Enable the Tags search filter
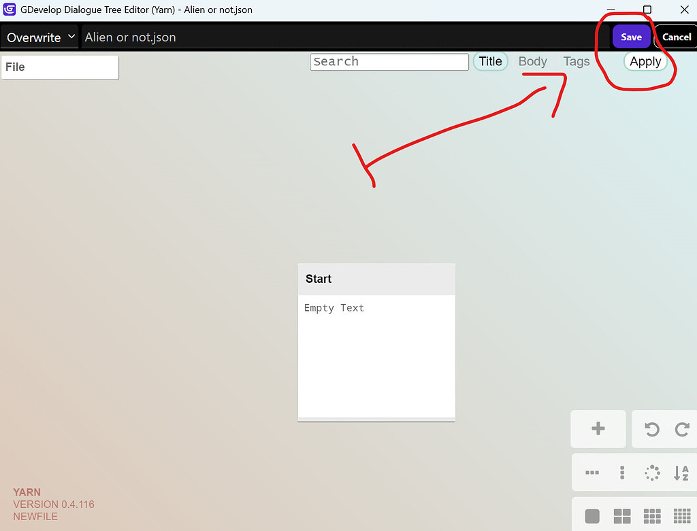 point(576,61)
